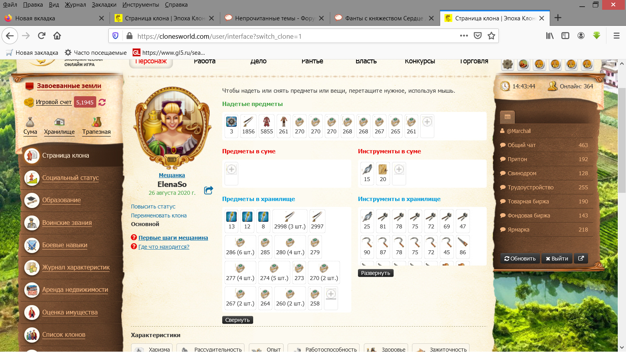Click the Обновить chat button

click(520, 259)
